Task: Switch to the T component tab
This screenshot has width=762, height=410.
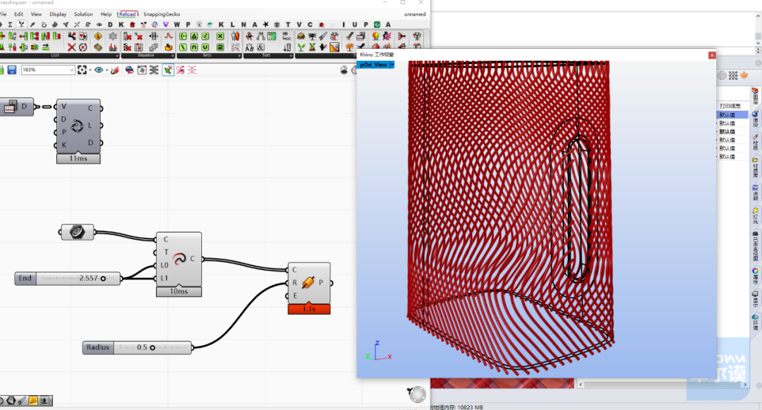Action: point(288,24)
